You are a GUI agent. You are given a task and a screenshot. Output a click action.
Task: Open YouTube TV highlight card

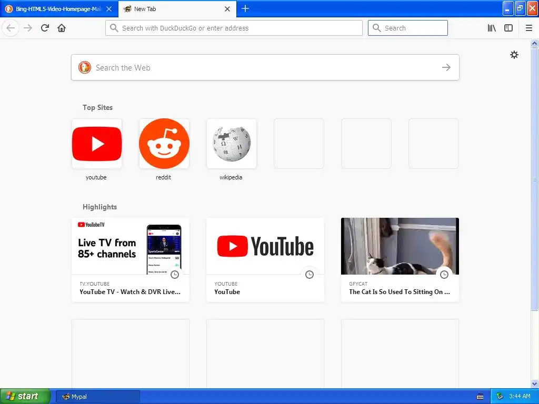(131, 260)
